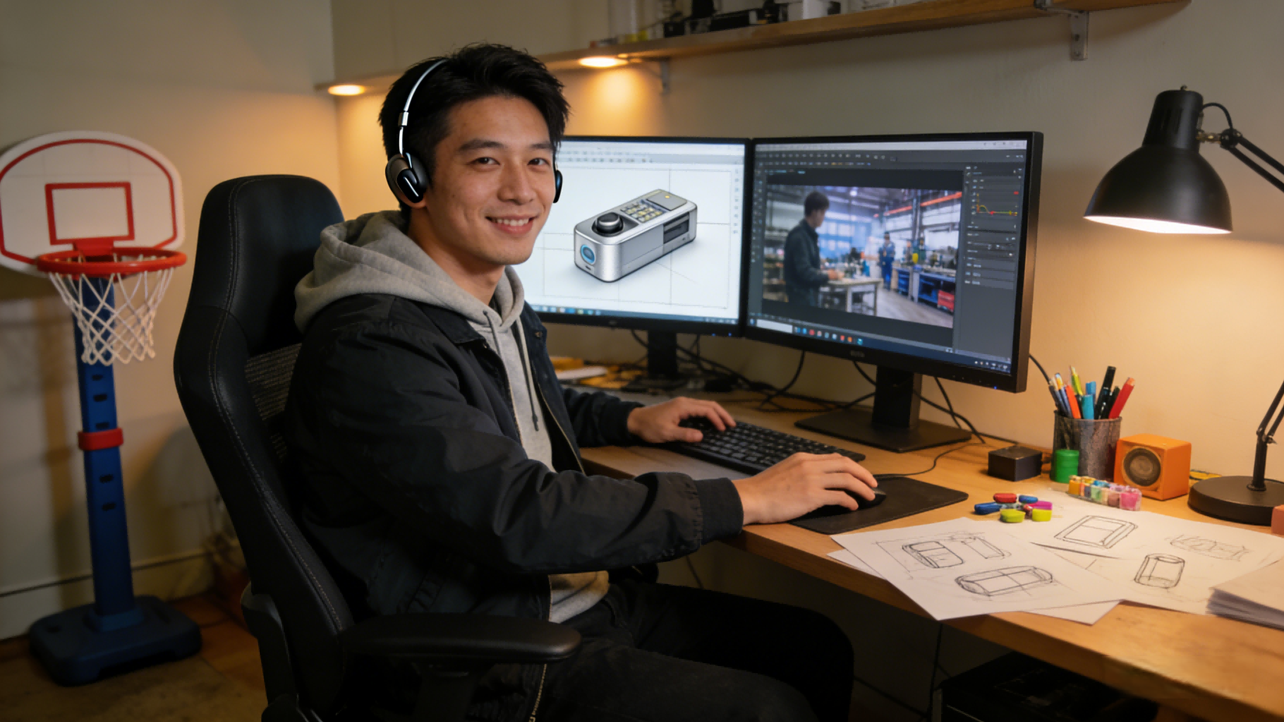Open the teal cube app in the taskbar
1284x722 pixels.
[860, 341]
